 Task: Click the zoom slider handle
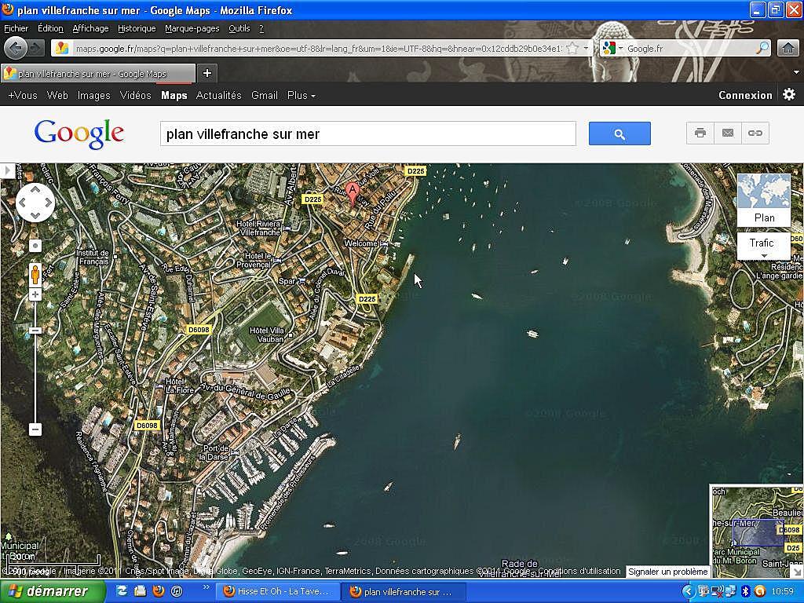click(35, 331)
